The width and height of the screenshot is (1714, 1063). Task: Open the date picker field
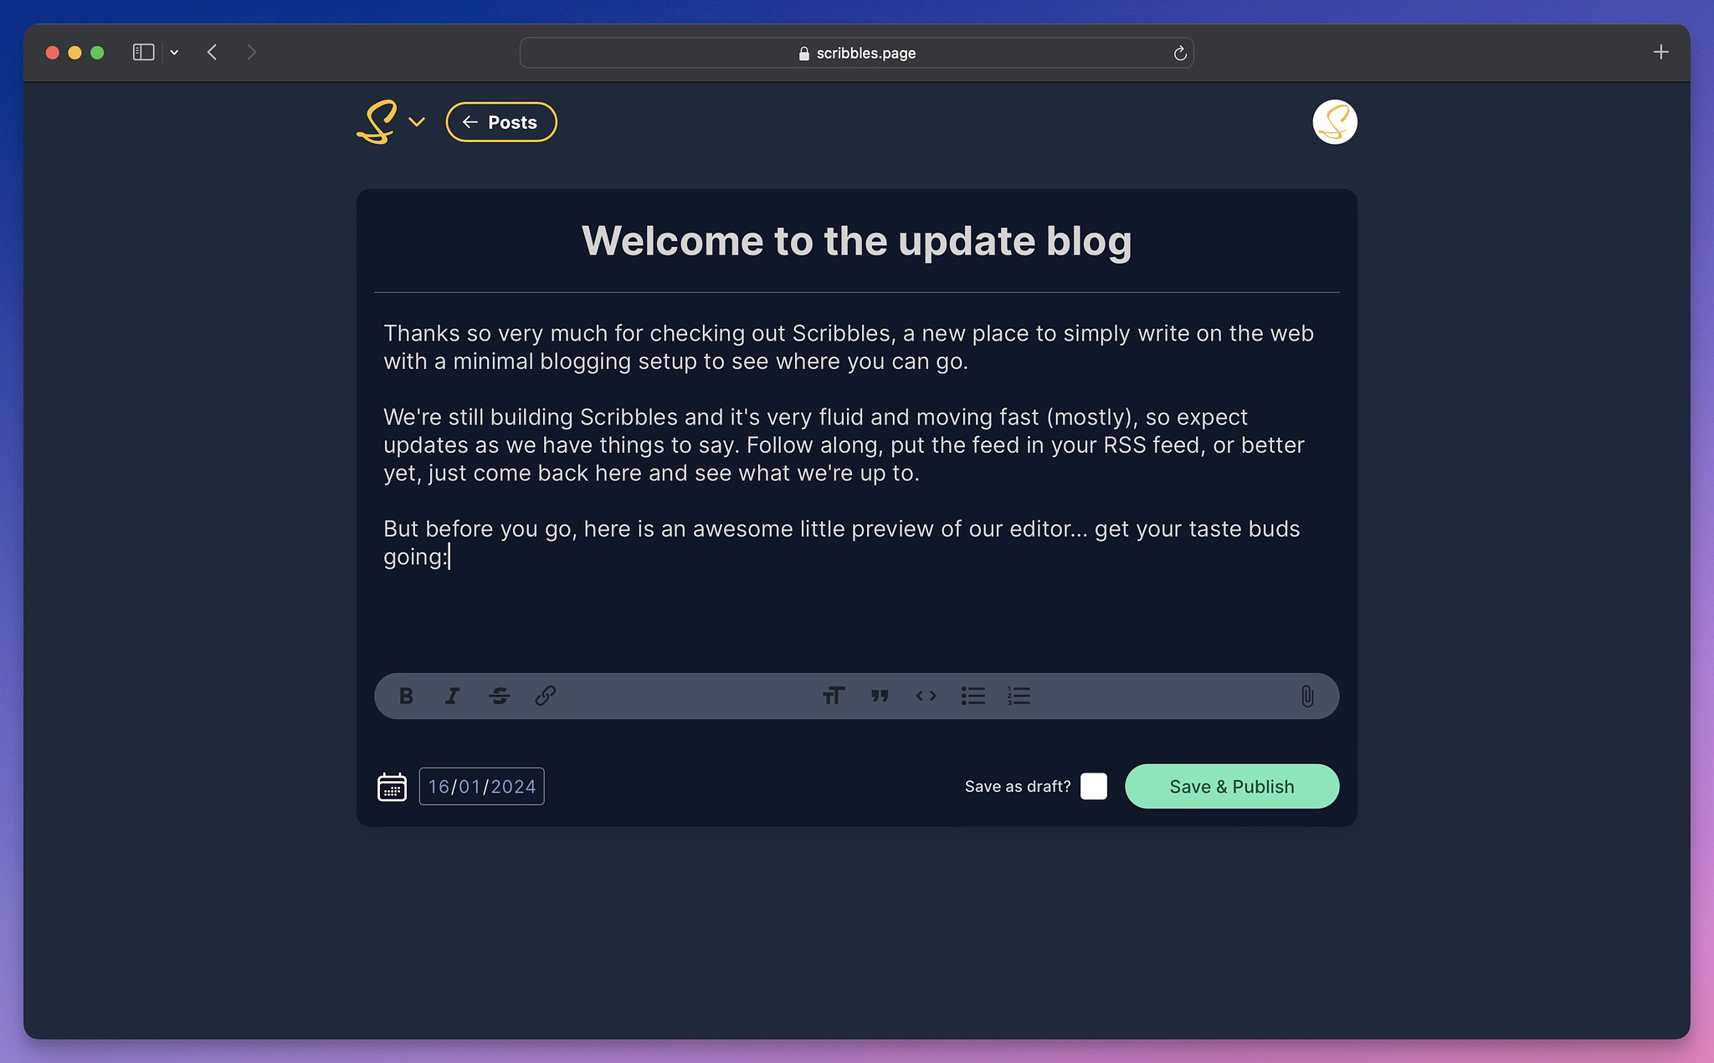pyautogui.click(x=479, y=786)
